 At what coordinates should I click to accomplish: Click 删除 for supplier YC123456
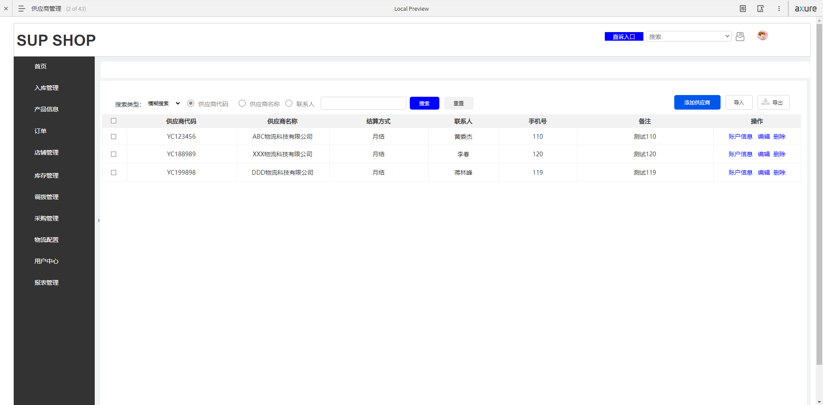(779, 137)
